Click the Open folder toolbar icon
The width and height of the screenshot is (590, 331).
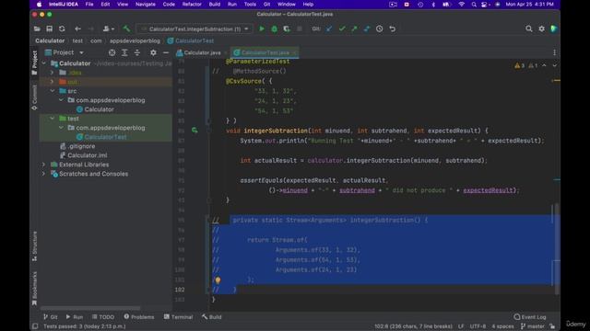click(x=37, y=29)
